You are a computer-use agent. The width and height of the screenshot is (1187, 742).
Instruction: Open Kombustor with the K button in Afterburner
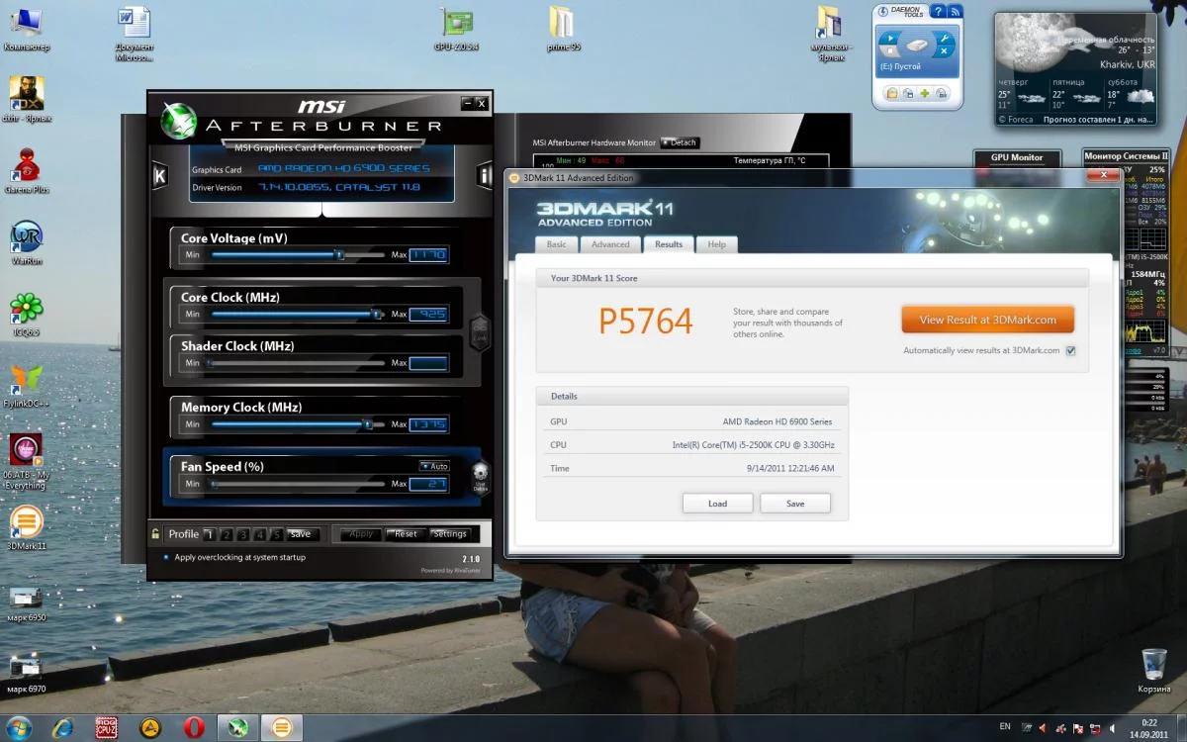point(159,175)
